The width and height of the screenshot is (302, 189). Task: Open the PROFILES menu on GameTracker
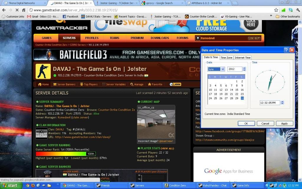pyautogui.click(x=92, y=38)
